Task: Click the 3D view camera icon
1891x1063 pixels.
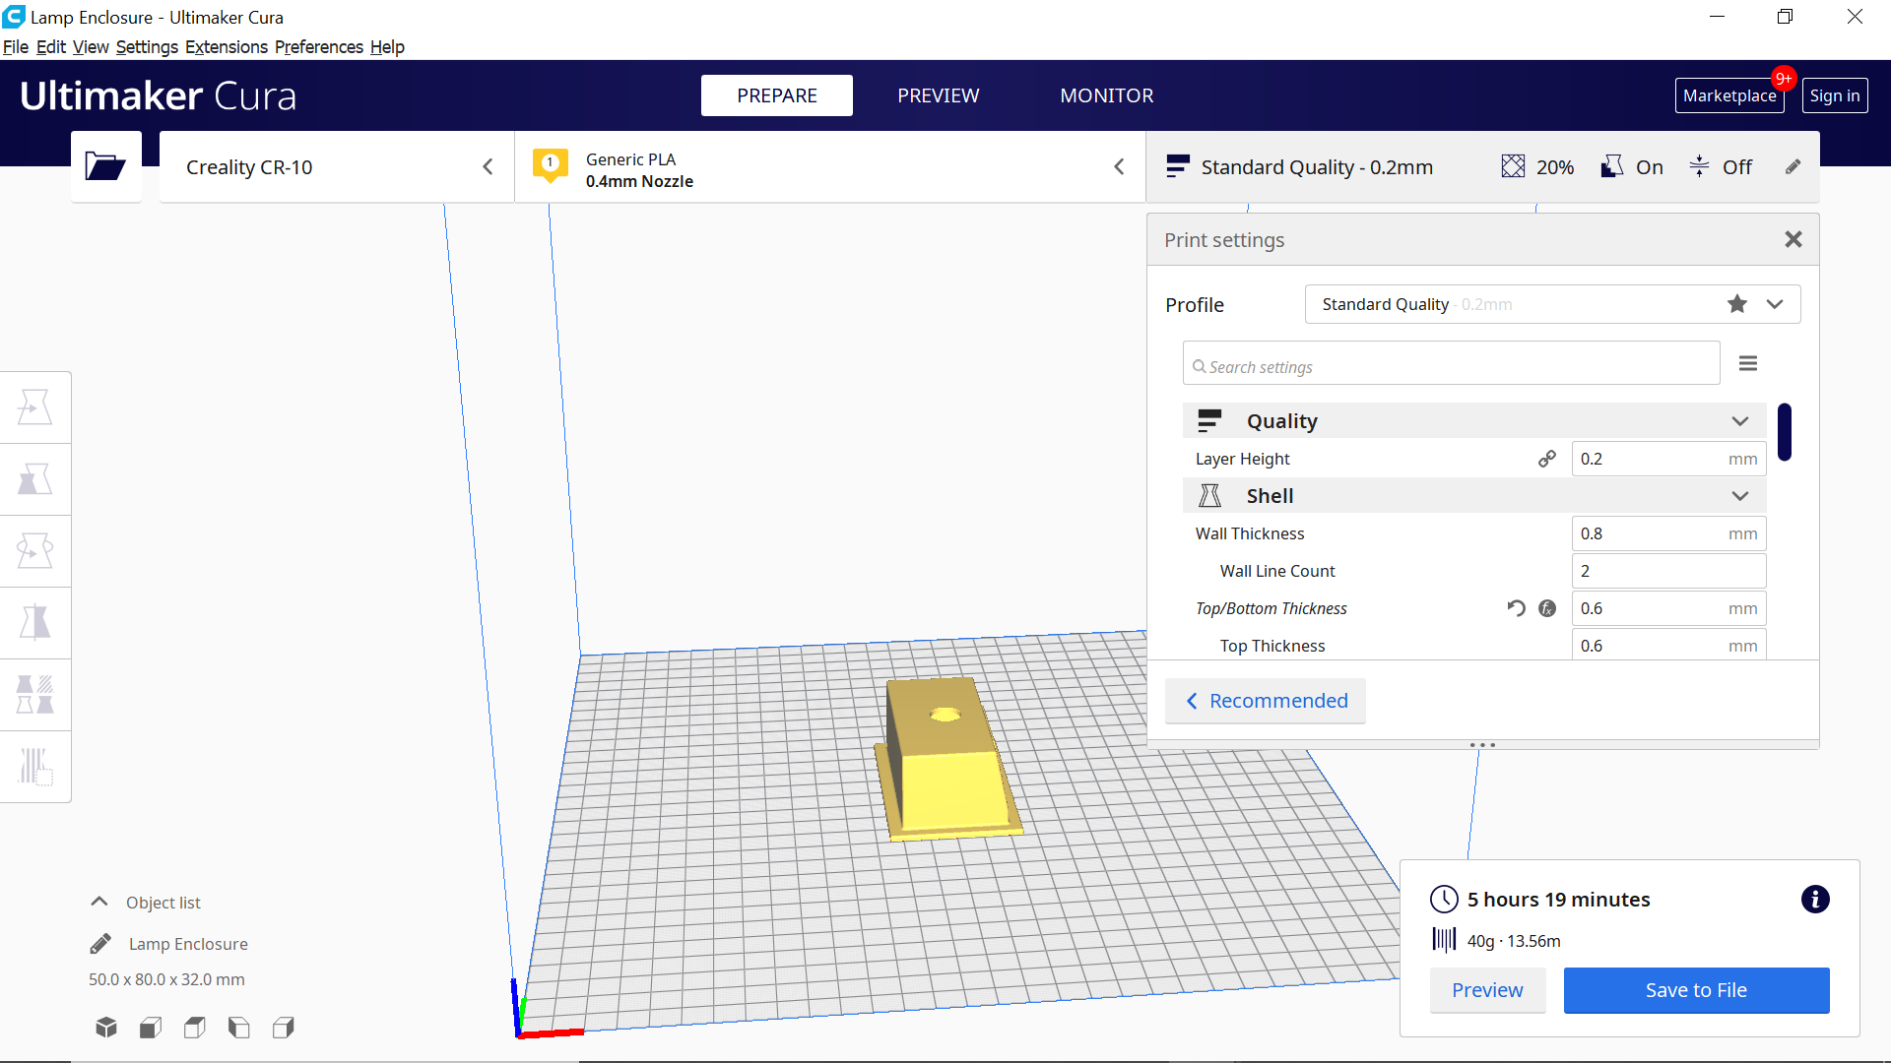Action: click(106, 1028)
